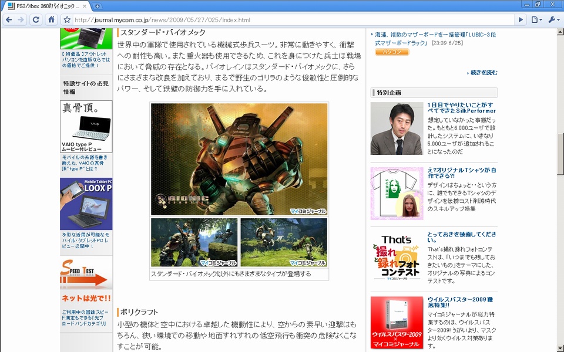The height and width of the screenshot is (352, 564).
Task: Open the bottom-left gameplay screenshot thumbnail
Action: pyautogui.click(x=194, y=242)
